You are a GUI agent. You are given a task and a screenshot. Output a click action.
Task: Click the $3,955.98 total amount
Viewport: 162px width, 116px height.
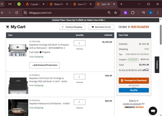144,65
